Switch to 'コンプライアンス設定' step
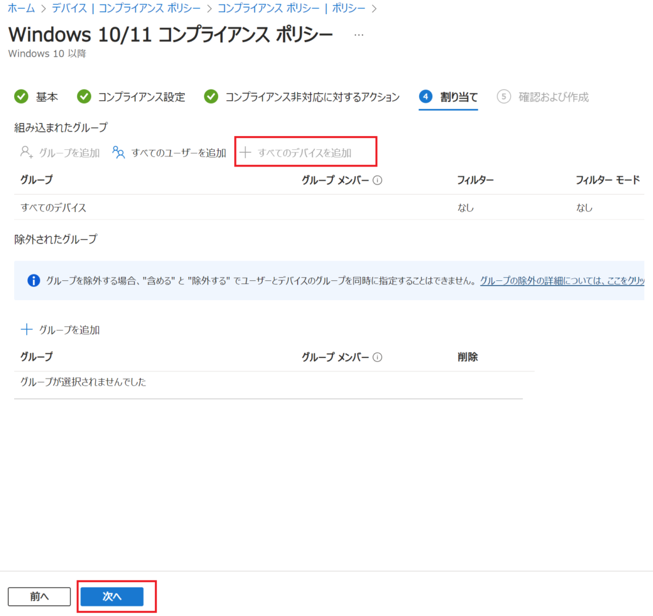653x616 pixels. click(131, 97)
